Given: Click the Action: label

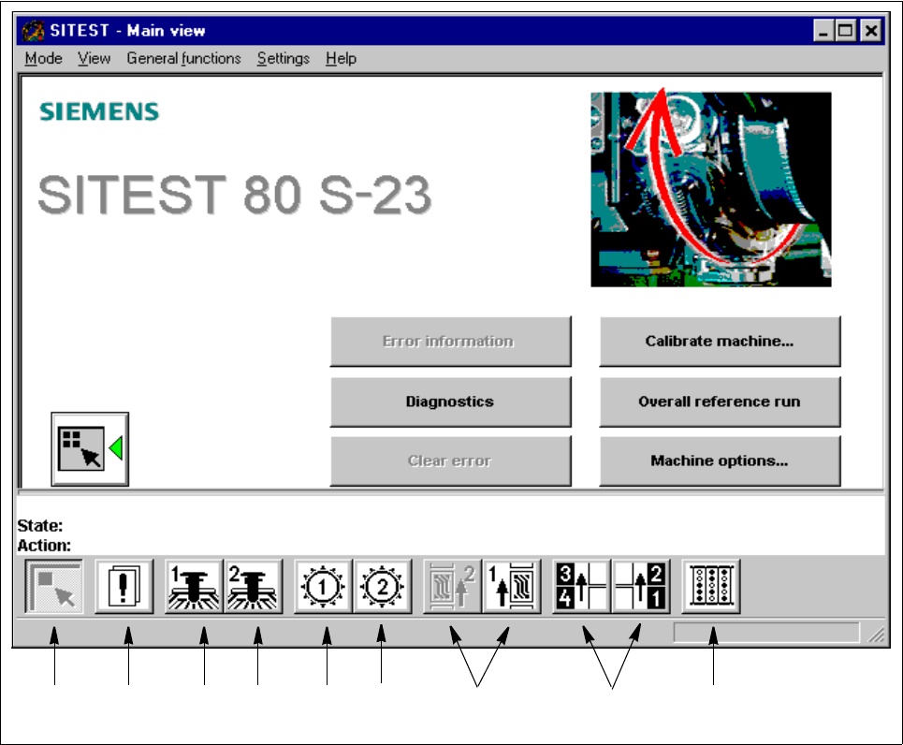Looking at the screenshot, I should pyautogui.click(x=44, y=545).
